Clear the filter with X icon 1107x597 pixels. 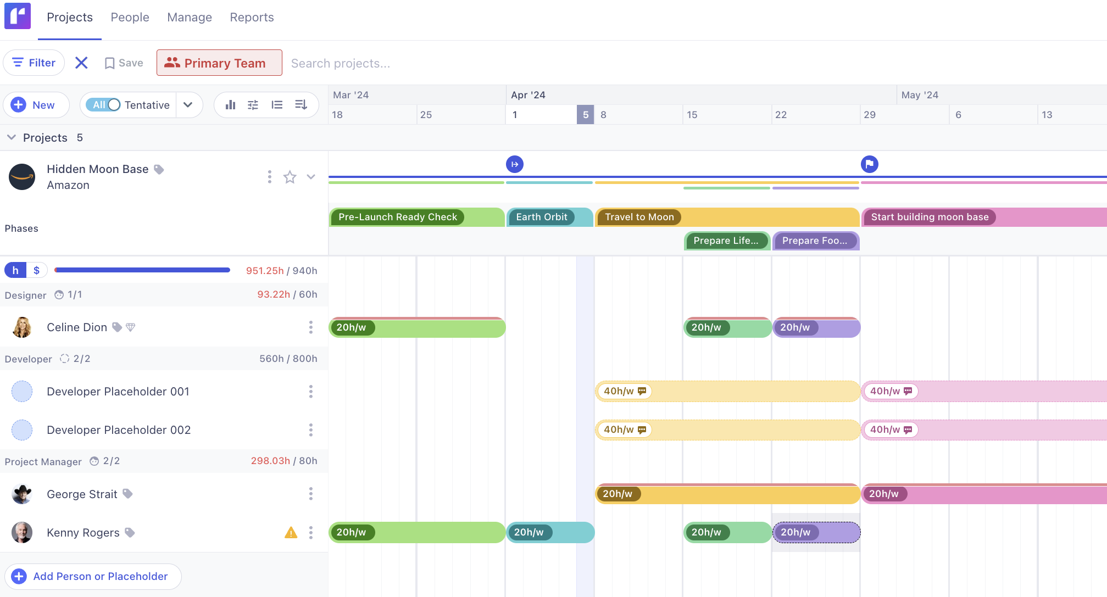coord(81,63)
